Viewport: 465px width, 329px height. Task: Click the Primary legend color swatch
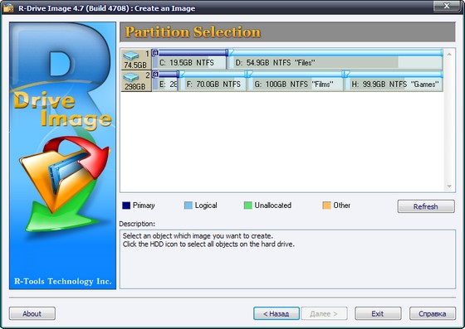click(x=126, y=206)
